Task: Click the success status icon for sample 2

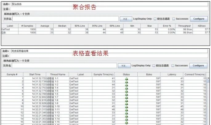Action: click(x=127, y=82)
